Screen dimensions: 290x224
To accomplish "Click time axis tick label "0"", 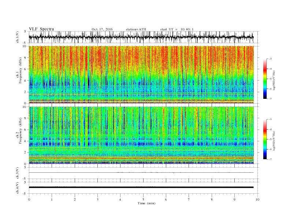I will 29,199.
